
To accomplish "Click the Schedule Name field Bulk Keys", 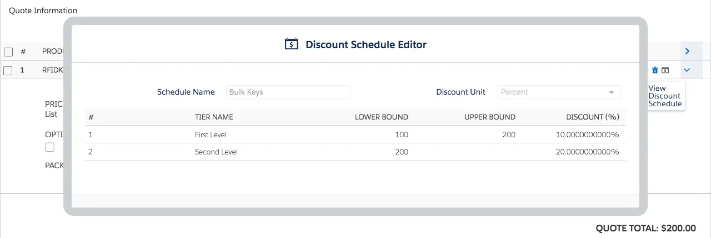I will click(288, 92).
